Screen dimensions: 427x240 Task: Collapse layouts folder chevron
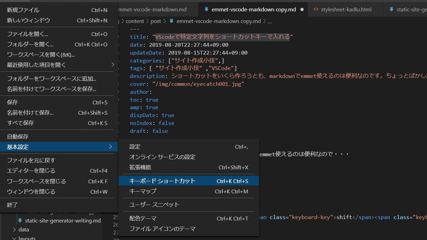[14, 238]
